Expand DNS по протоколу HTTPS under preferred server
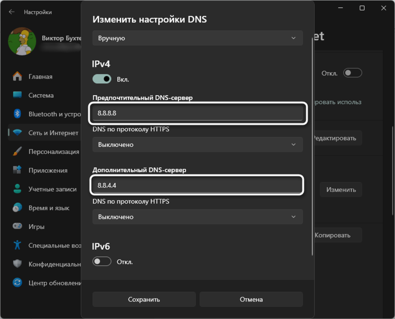This screenshot has width=395, height=319. [x=197, y=145]
